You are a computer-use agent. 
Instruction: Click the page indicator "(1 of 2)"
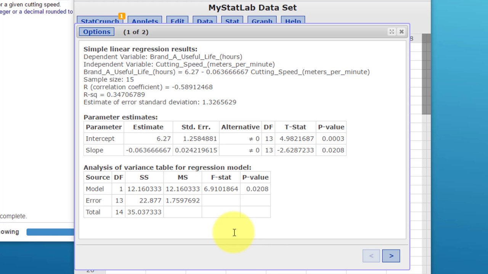136,32
